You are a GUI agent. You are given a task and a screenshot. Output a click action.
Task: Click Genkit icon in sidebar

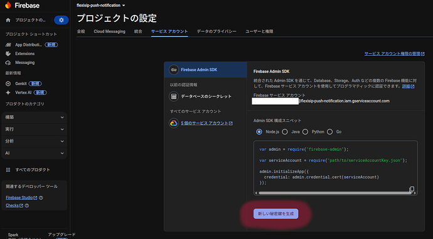[8, 84]
